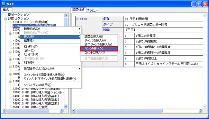
Task: Click tree panel scroll down arrow
Action: (x=66, y=106)
